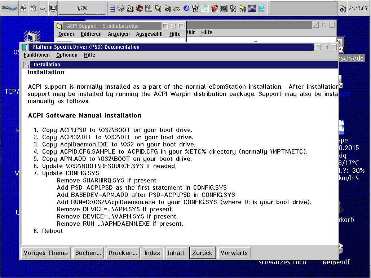Click the CPU load 3,7% monitor
The image size is (371, 278).
tap(82, 9)
